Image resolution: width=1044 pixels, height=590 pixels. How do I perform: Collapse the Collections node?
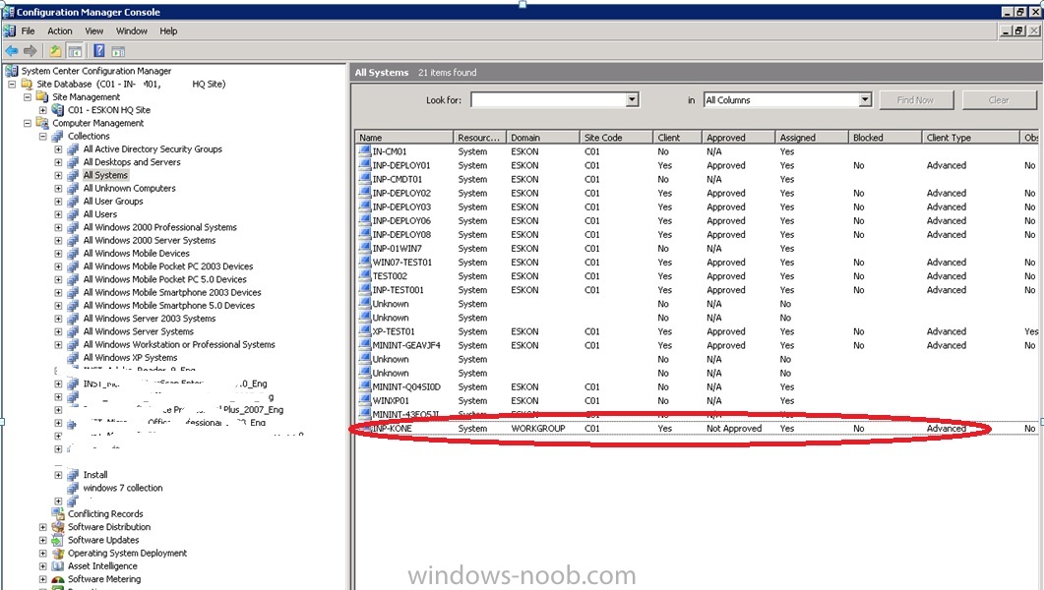[42, 137]
